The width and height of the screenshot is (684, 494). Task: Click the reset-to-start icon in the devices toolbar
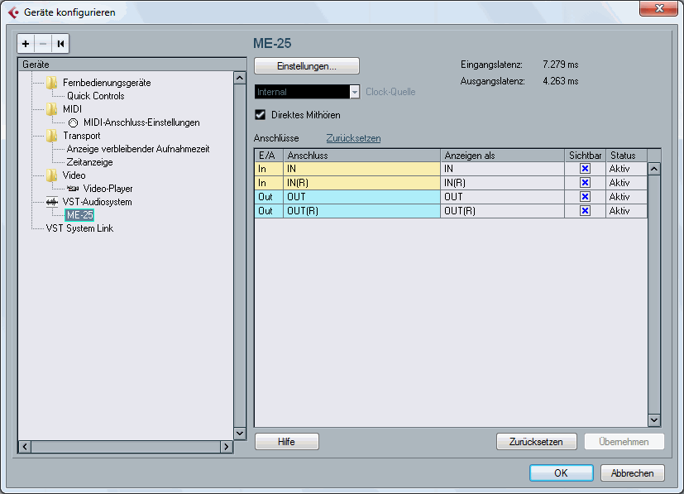(60, 43)
